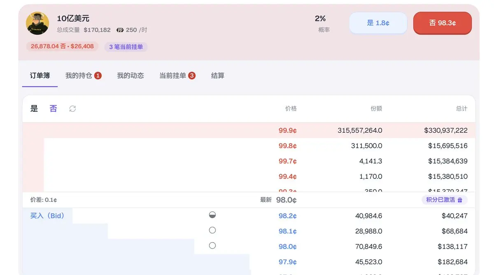Click the 价差: 0.1¢ spread text
This screenshot has height=275, width=494.
tap(44, 200)
